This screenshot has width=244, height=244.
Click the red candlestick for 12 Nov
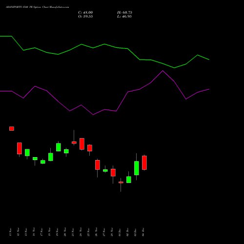[20, 148]
